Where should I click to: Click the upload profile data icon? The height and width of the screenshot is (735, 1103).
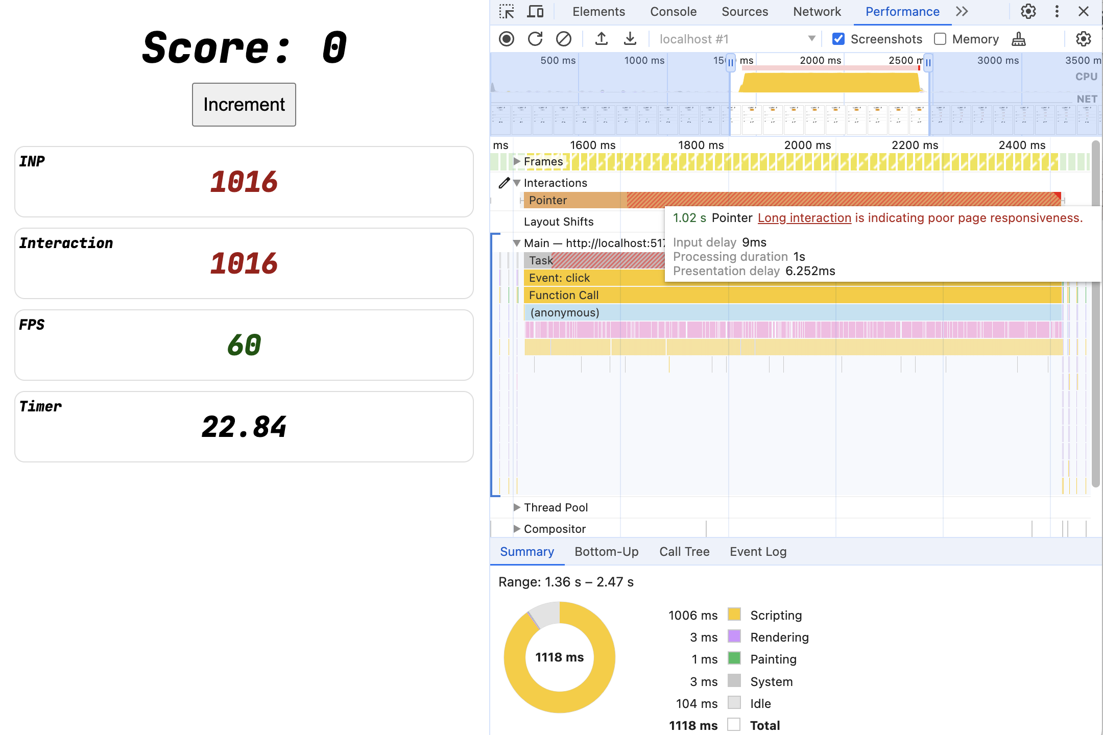tap(599, 39)
